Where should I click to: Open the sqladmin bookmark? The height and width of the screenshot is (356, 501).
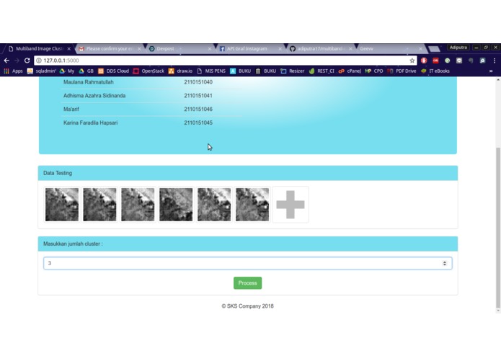[x=42, y=71]
